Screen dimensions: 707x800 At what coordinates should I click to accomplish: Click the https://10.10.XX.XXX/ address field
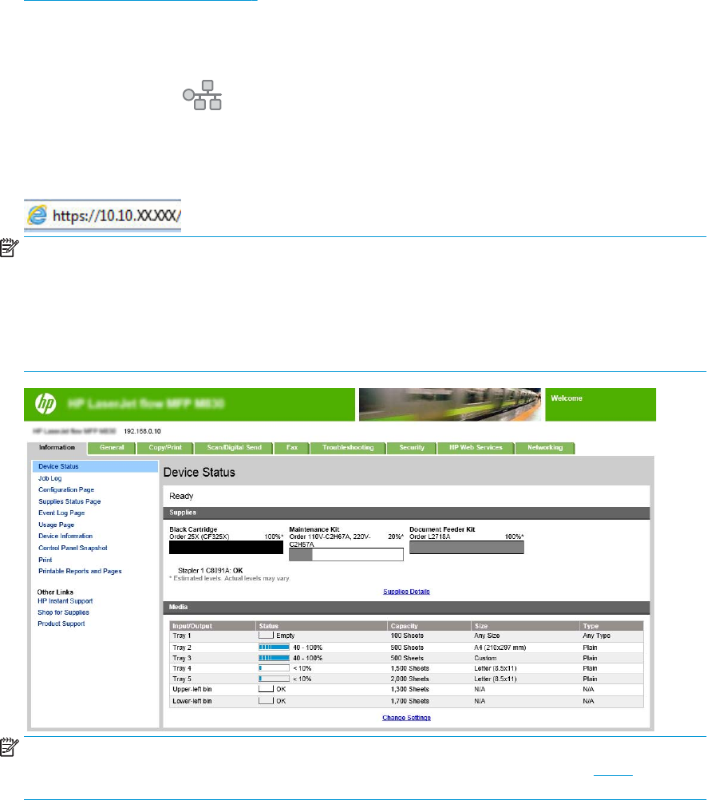coord(102,216)
